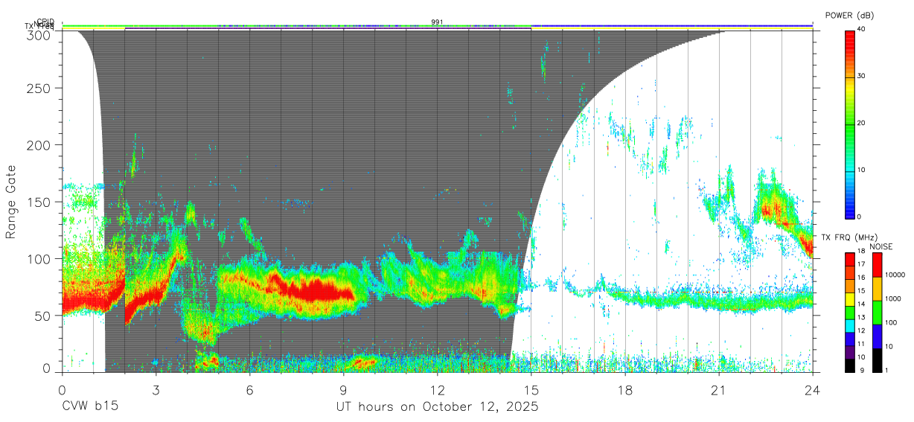Click the 40 dB label on power scale
Screen dimensions: 914x422
tap(862, 30)
